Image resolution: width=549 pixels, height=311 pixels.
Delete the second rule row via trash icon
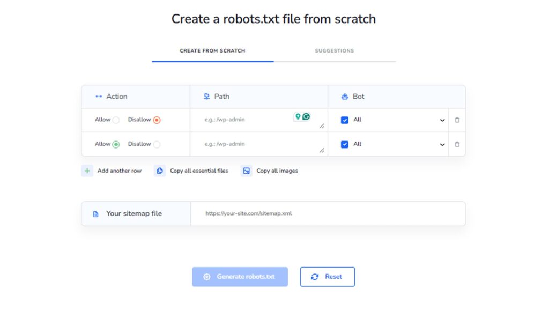coord(457,144)
